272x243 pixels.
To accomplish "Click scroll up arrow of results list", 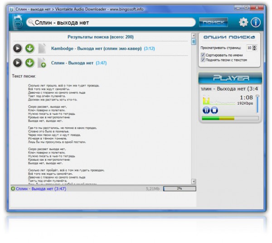I will click(x=194, y=35).
